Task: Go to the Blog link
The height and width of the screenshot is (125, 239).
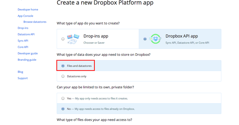Action: point(20,72)
